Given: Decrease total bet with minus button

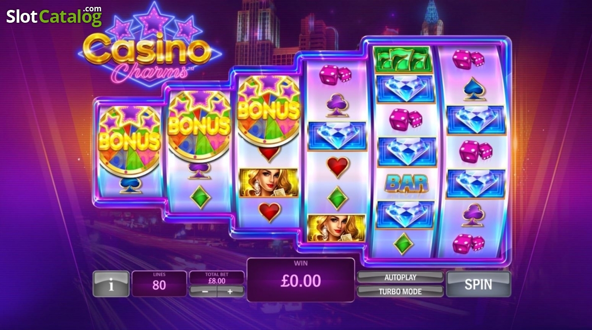Looking at the screenshot, I should point(203,291).
